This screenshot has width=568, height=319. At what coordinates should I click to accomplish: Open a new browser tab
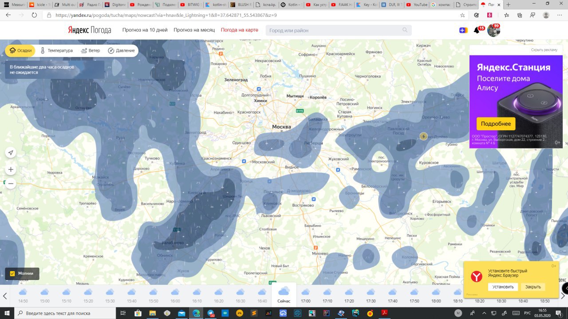click(508, 4)
